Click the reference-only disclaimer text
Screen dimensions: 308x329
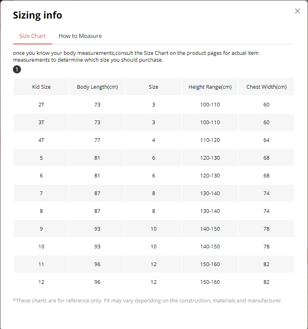tap(148, 300)
